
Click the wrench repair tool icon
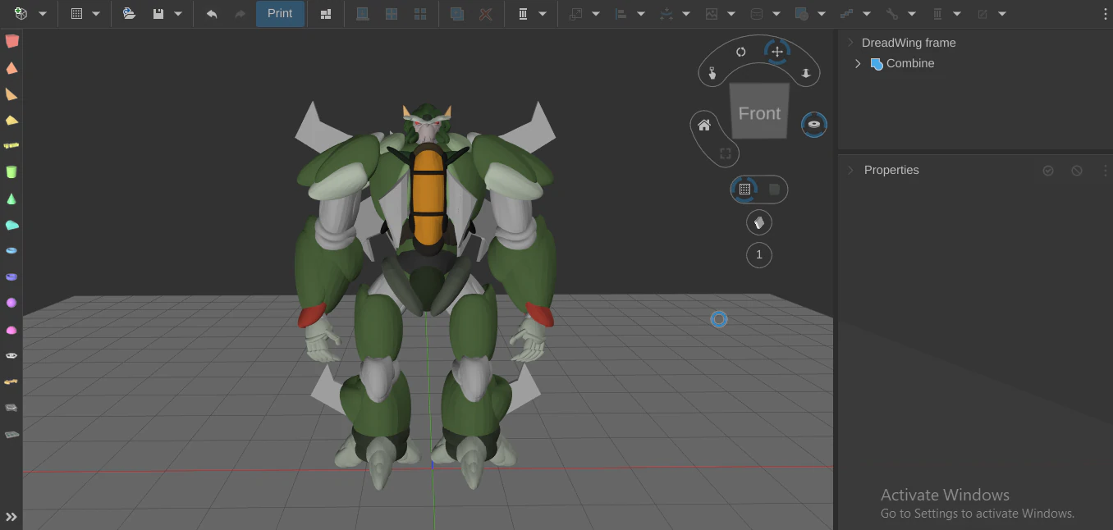tap(892, 14)
